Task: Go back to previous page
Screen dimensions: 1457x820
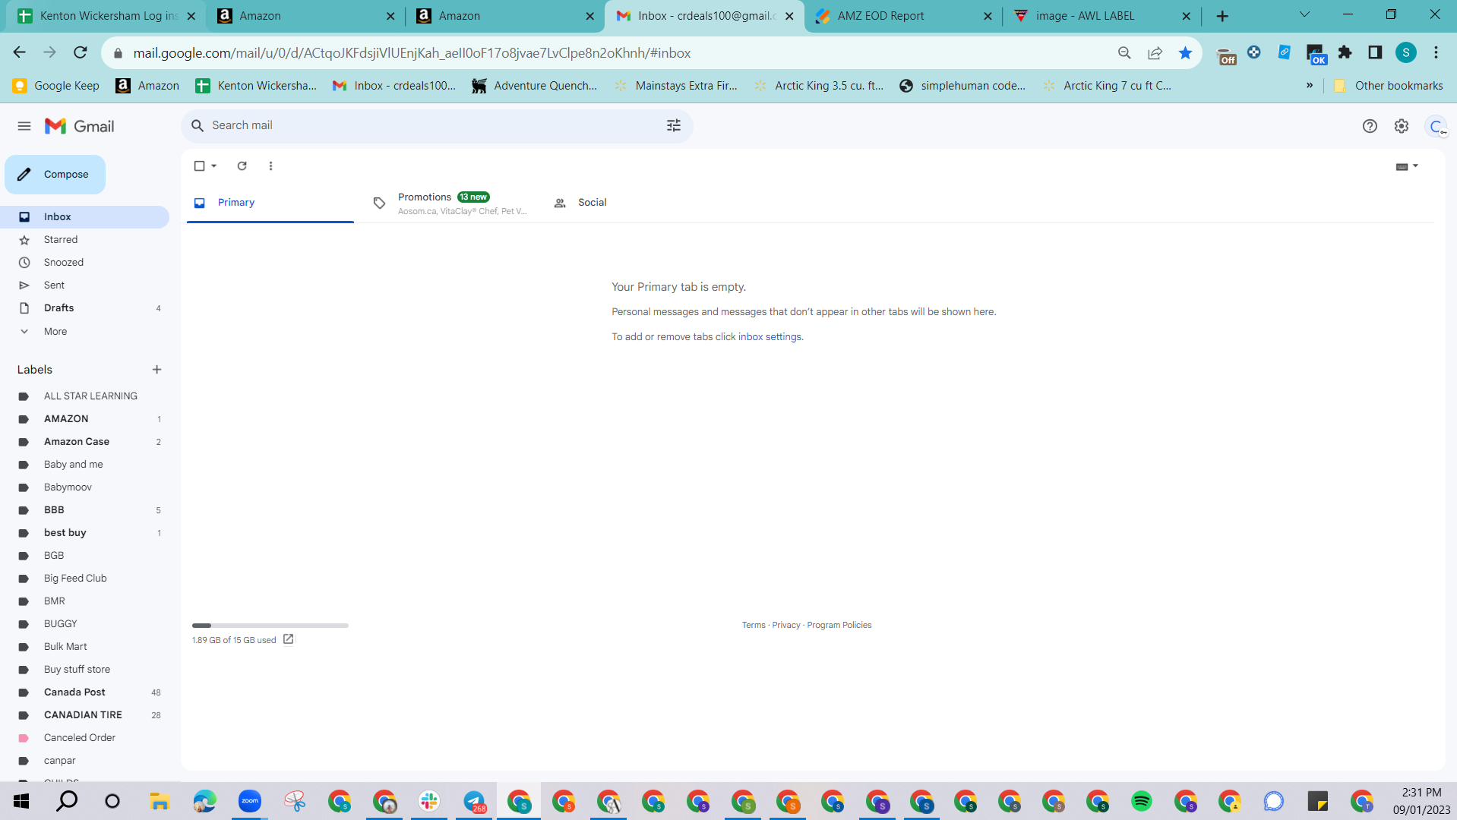Action: 20,52
